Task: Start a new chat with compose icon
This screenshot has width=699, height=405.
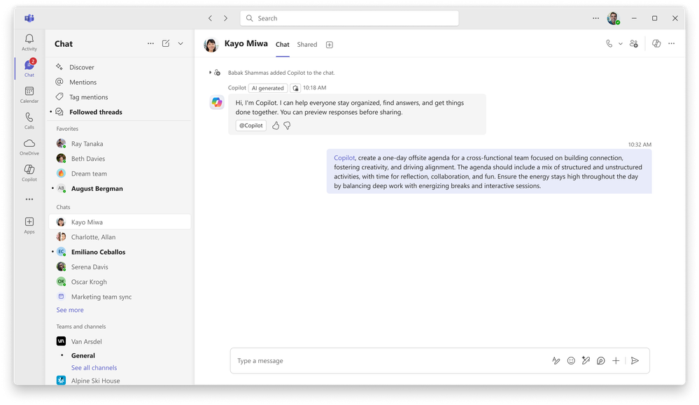Action: pos(166,43)
